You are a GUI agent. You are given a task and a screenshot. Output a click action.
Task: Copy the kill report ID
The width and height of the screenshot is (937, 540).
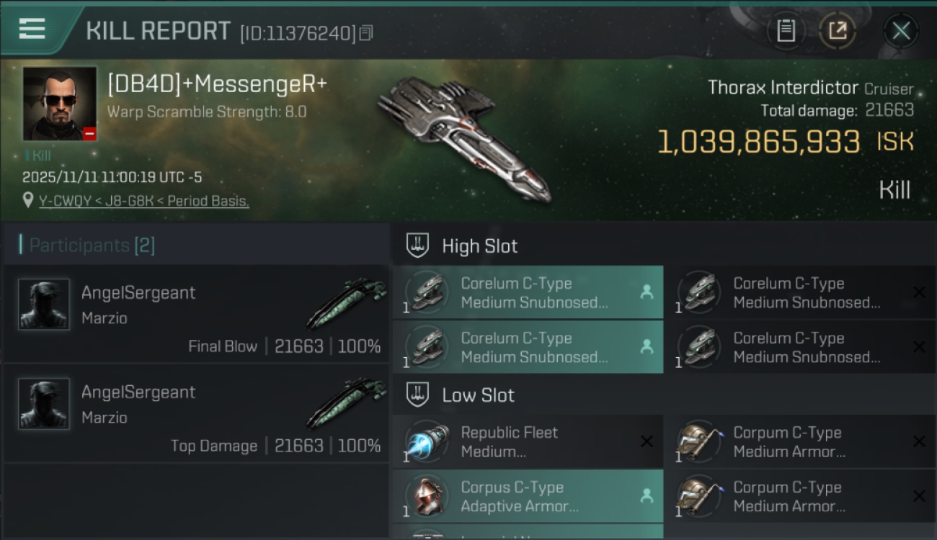[366, 32]
